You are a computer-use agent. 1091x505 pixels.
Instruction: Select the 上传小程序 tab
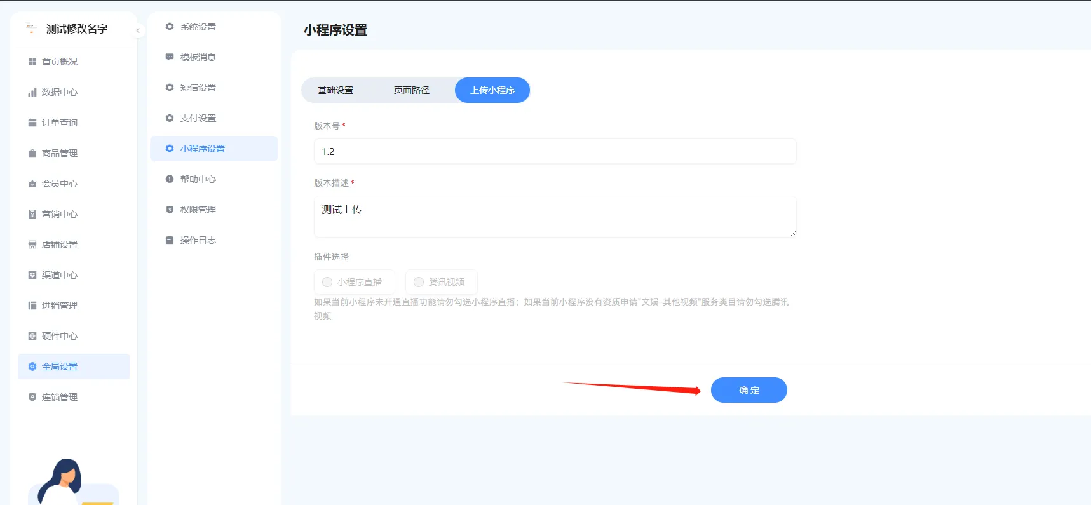click(x=492, y=90)
